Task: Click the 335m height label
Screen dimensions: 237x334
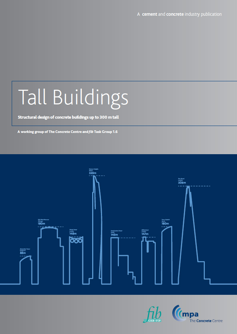Action: tap(92, 173)
